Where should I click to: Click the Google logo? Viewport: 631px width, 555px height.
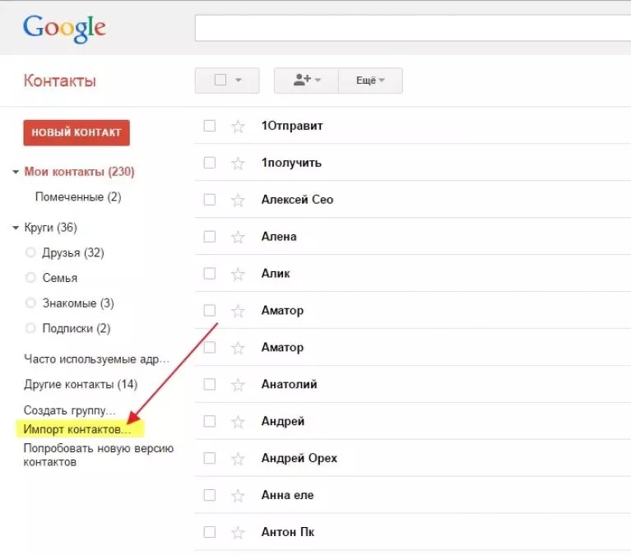click(64, 28)
